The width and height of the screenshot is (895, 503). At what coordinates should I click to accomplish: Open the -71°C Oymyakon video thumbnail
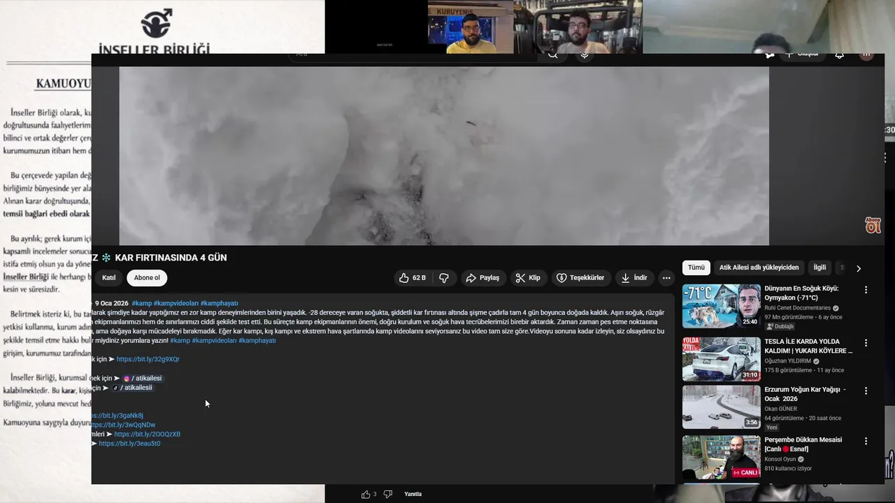(721, 306)
